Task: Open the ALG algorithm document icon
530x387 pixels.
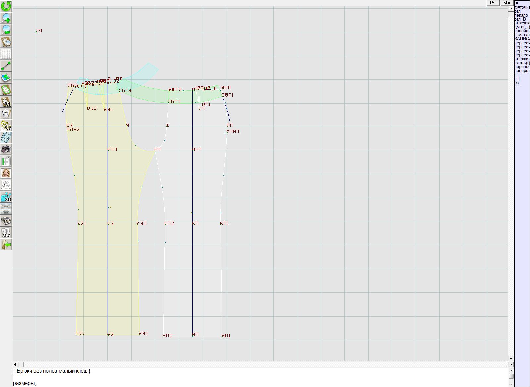Action: (x=6, y=233)
